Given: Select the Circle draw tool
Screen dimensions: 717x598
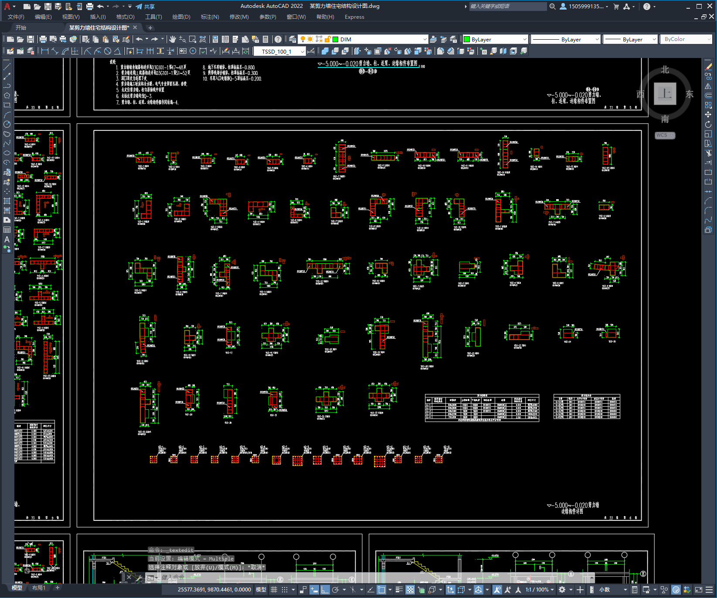Looking at the screenshot, I should [x=7, y=124].
